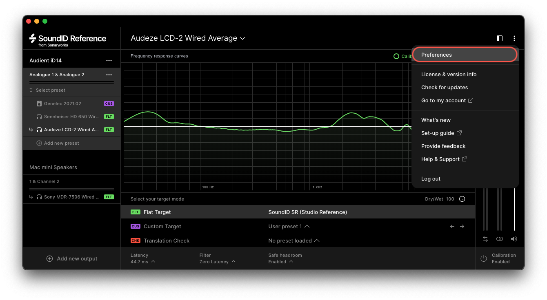
Task: Click the headphone icon beside Sennheiser HD 650
Action: (39, 117)
